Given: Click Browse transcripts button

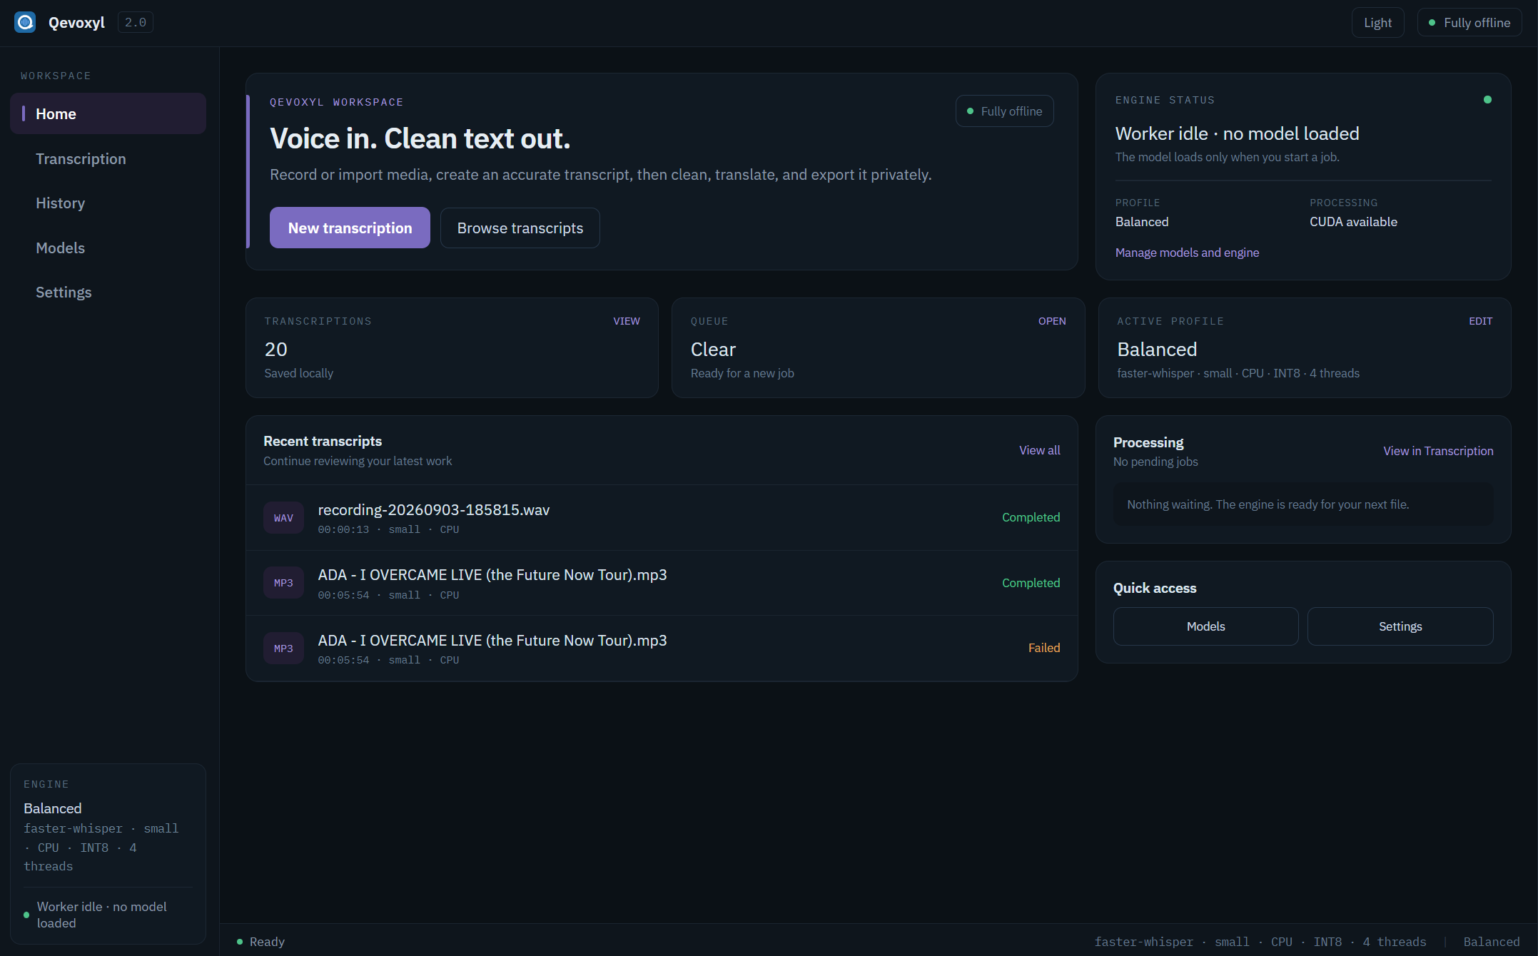Looking at the screenshot, I should (520, 228).
